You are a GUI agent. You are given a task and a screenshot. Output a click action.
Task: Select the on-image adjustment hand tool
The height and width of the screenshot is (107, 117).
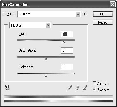click(x=7, y=88)
